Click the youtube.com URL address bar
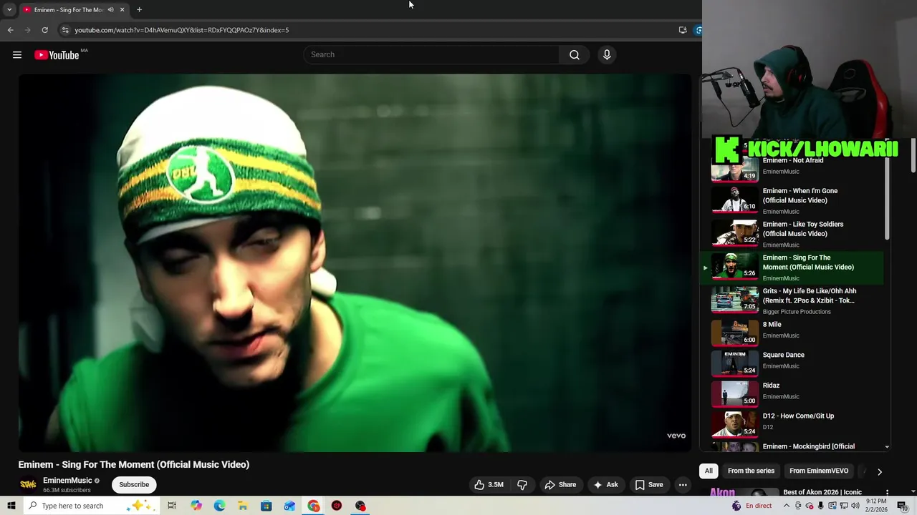Viewport: 917px width, 515px height. [182, 30]
